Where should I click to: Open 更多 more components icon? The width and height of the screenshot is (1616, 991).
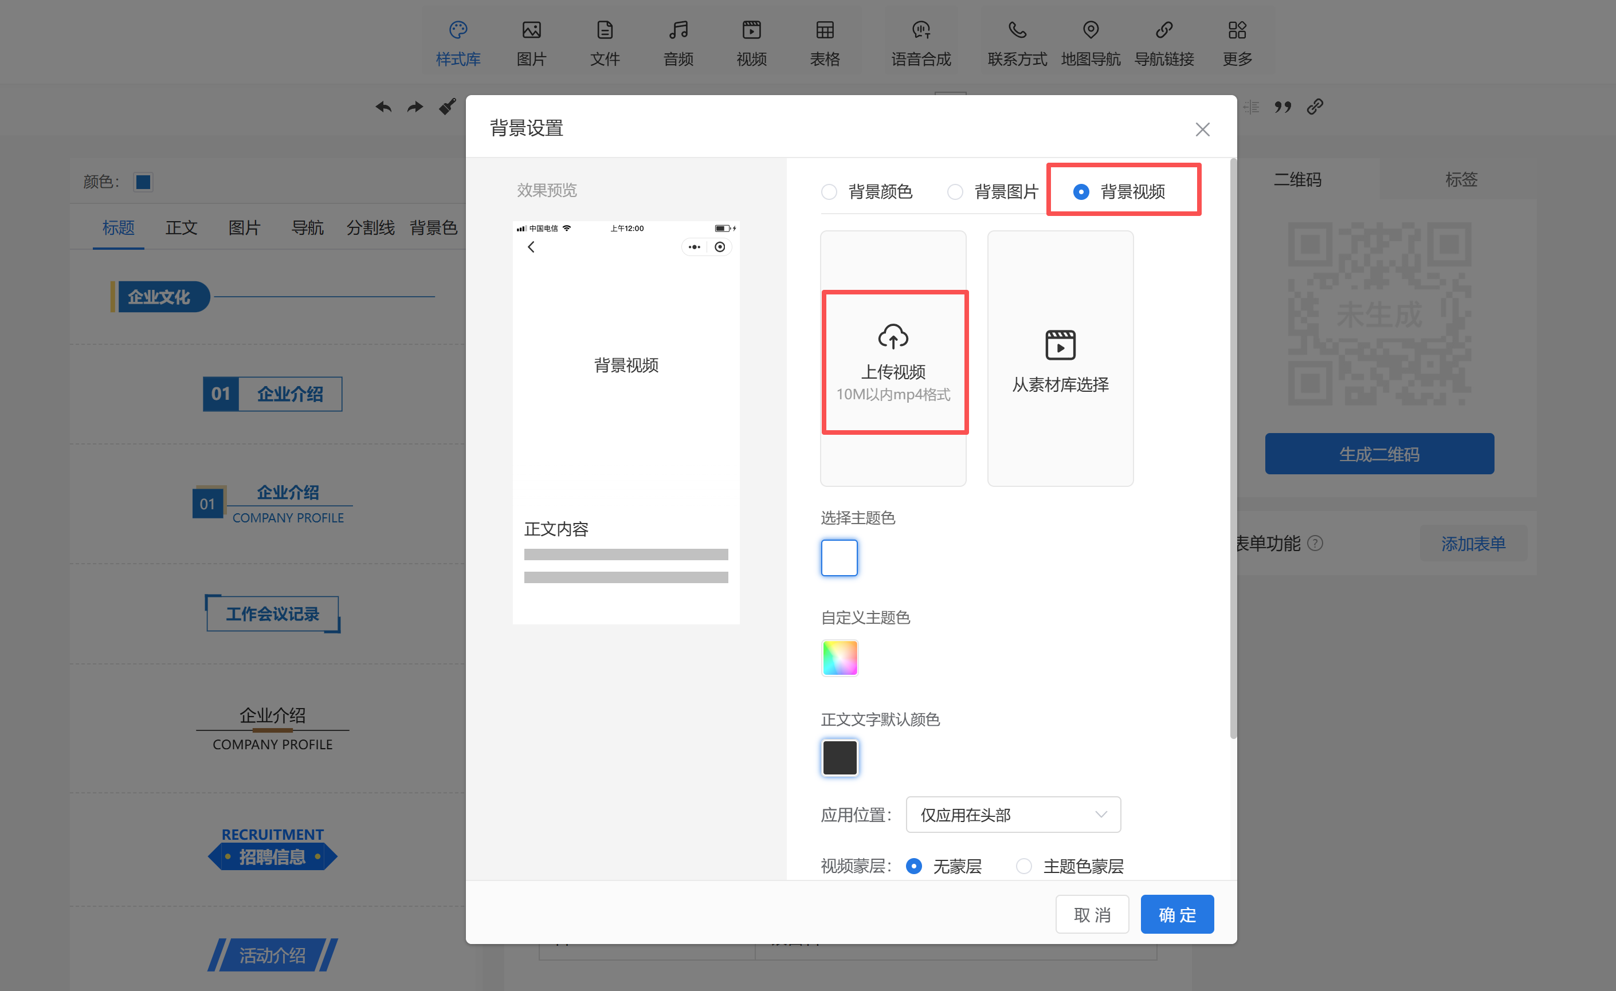[x=1237, y=30]
